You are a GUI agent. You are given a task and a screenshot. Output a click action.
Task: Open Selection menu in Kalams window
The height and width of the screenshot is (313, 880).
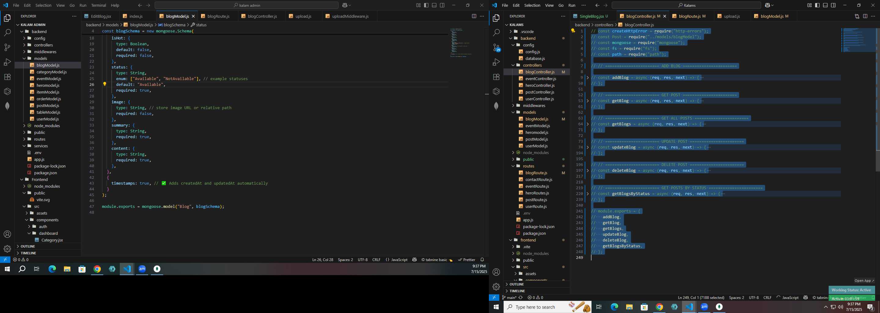(532, 5)
